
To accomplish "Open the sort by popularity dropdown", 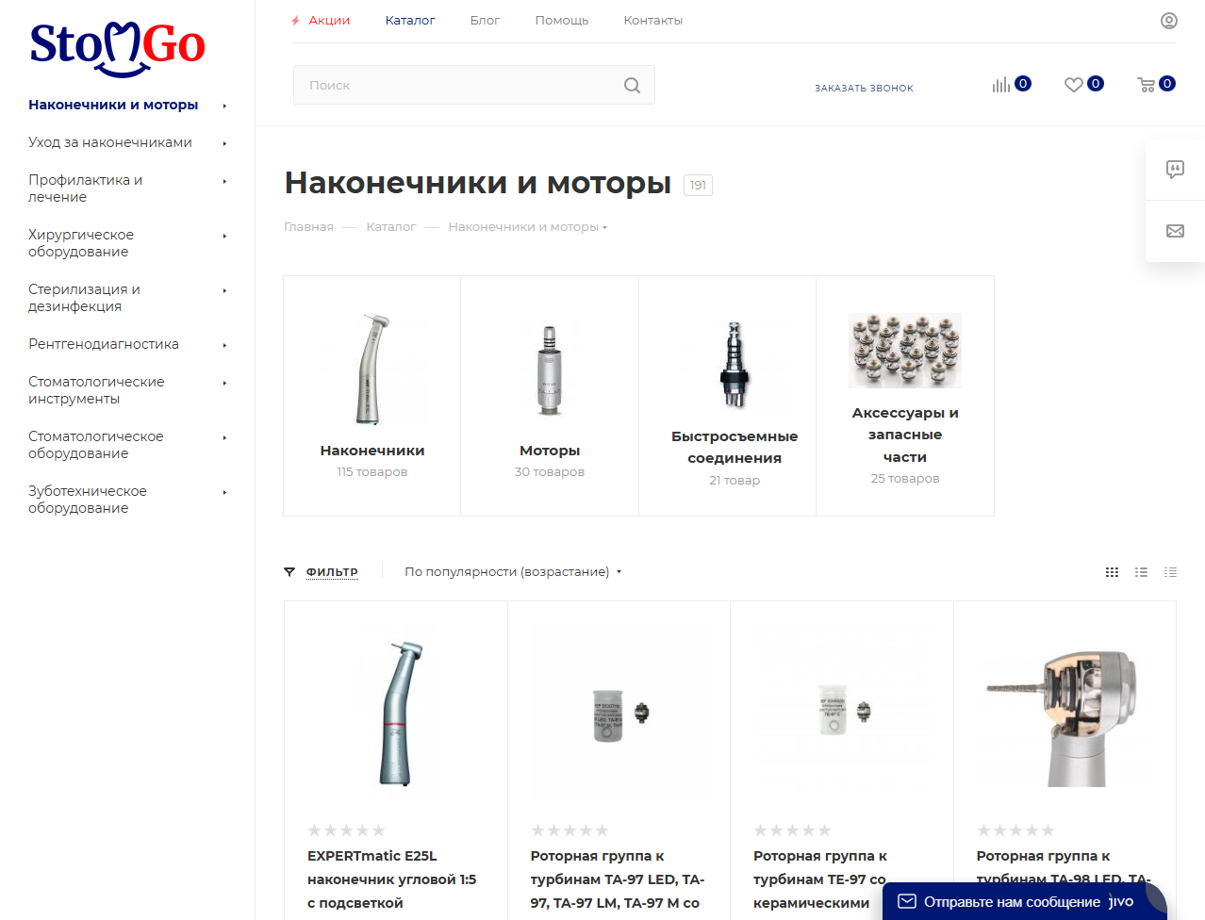I will click(x=512, y=572).
